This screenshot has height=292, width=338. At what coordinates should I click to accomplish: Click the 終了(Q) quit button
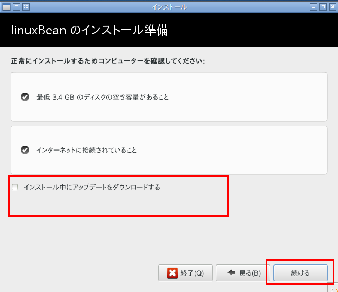click(185, 273)
